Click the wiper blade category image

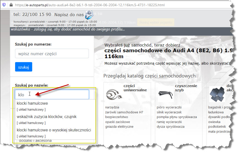point(165,94)
